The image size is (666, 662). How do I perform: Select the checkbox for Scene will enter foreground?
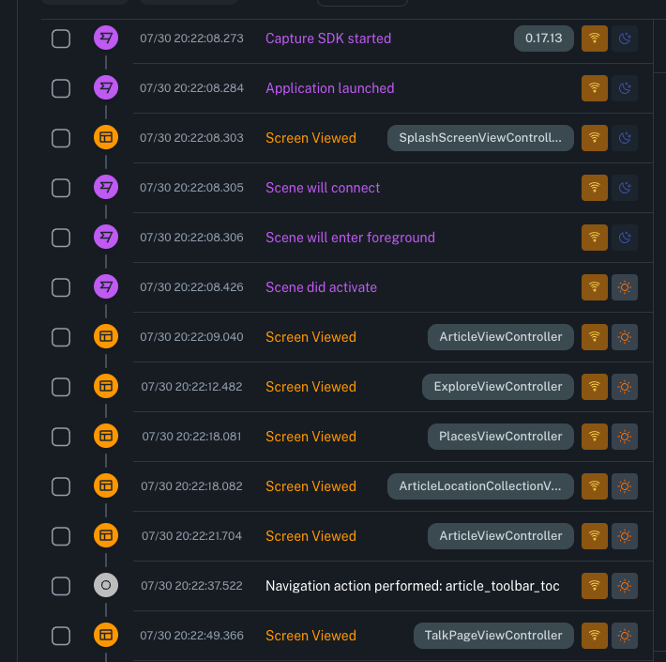[x=61, y=238]
